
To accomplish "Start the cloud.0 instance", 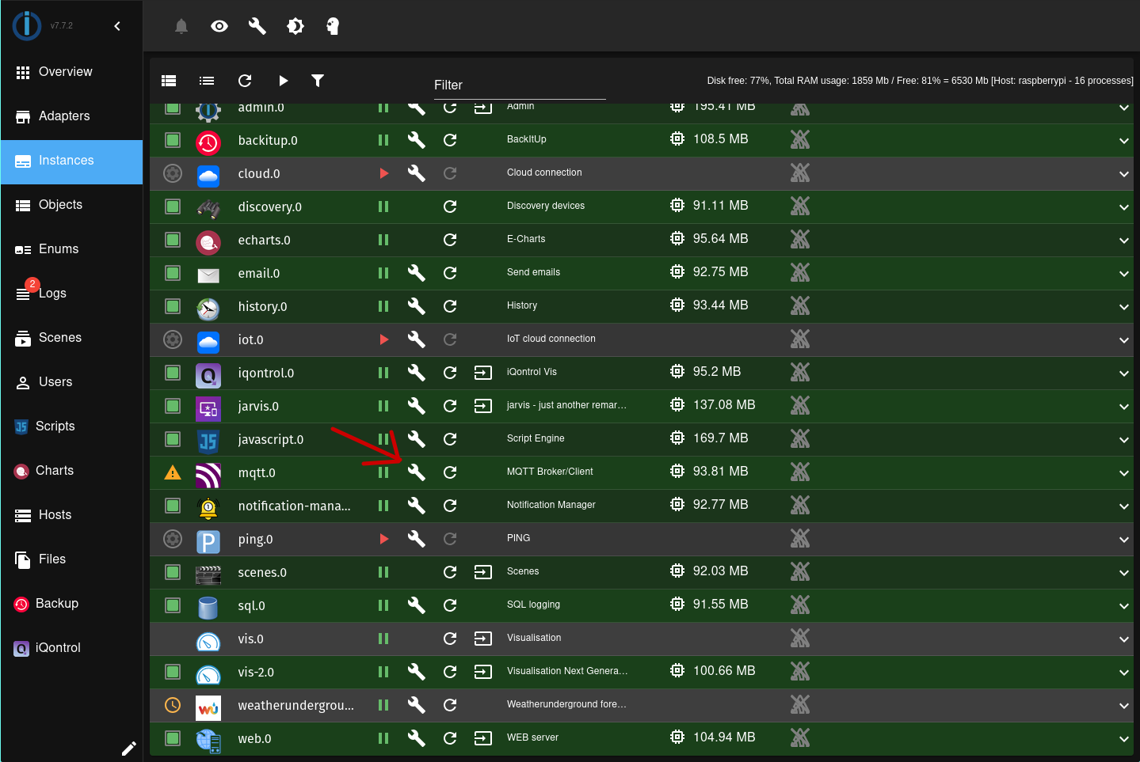I will point(383,172).
